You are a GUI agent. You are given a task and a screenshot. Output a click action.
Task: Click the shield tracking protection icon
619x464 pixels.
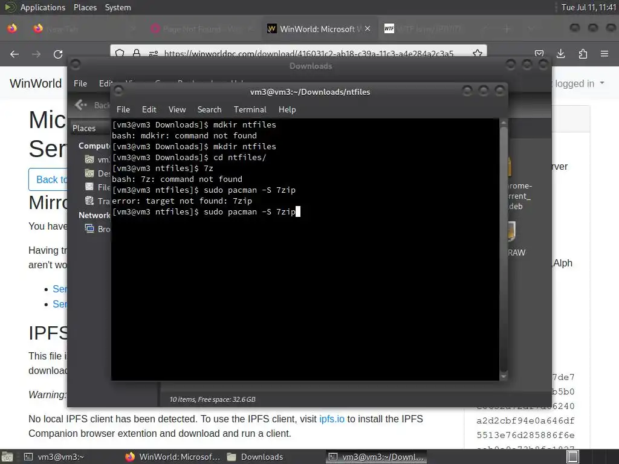[120, 53]
